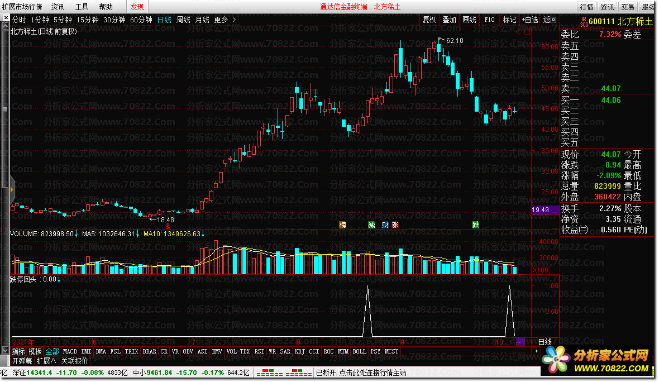The width and height of the screenshot is (659, 382).
Task: Click the red S marker below the chart
Action: (x=168, y=227)
